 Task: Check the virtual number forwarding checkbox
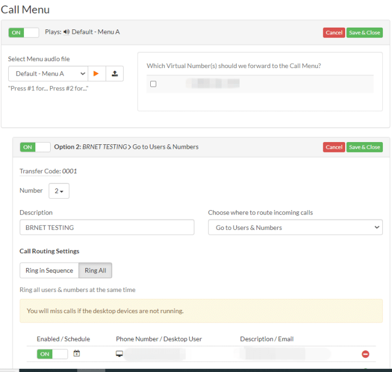pyautogui.click(x=153, y=84)
